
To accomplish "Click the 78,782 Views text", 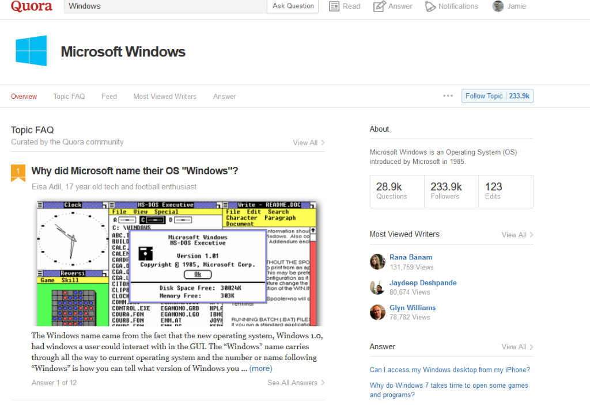I will [x=410, y=317].
